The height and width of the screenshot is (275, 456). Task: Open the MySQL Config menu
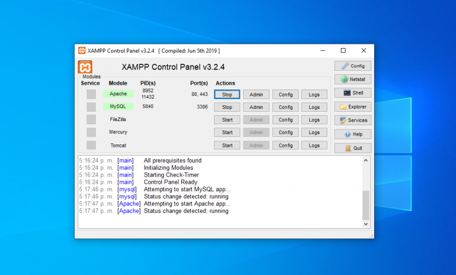285,107
